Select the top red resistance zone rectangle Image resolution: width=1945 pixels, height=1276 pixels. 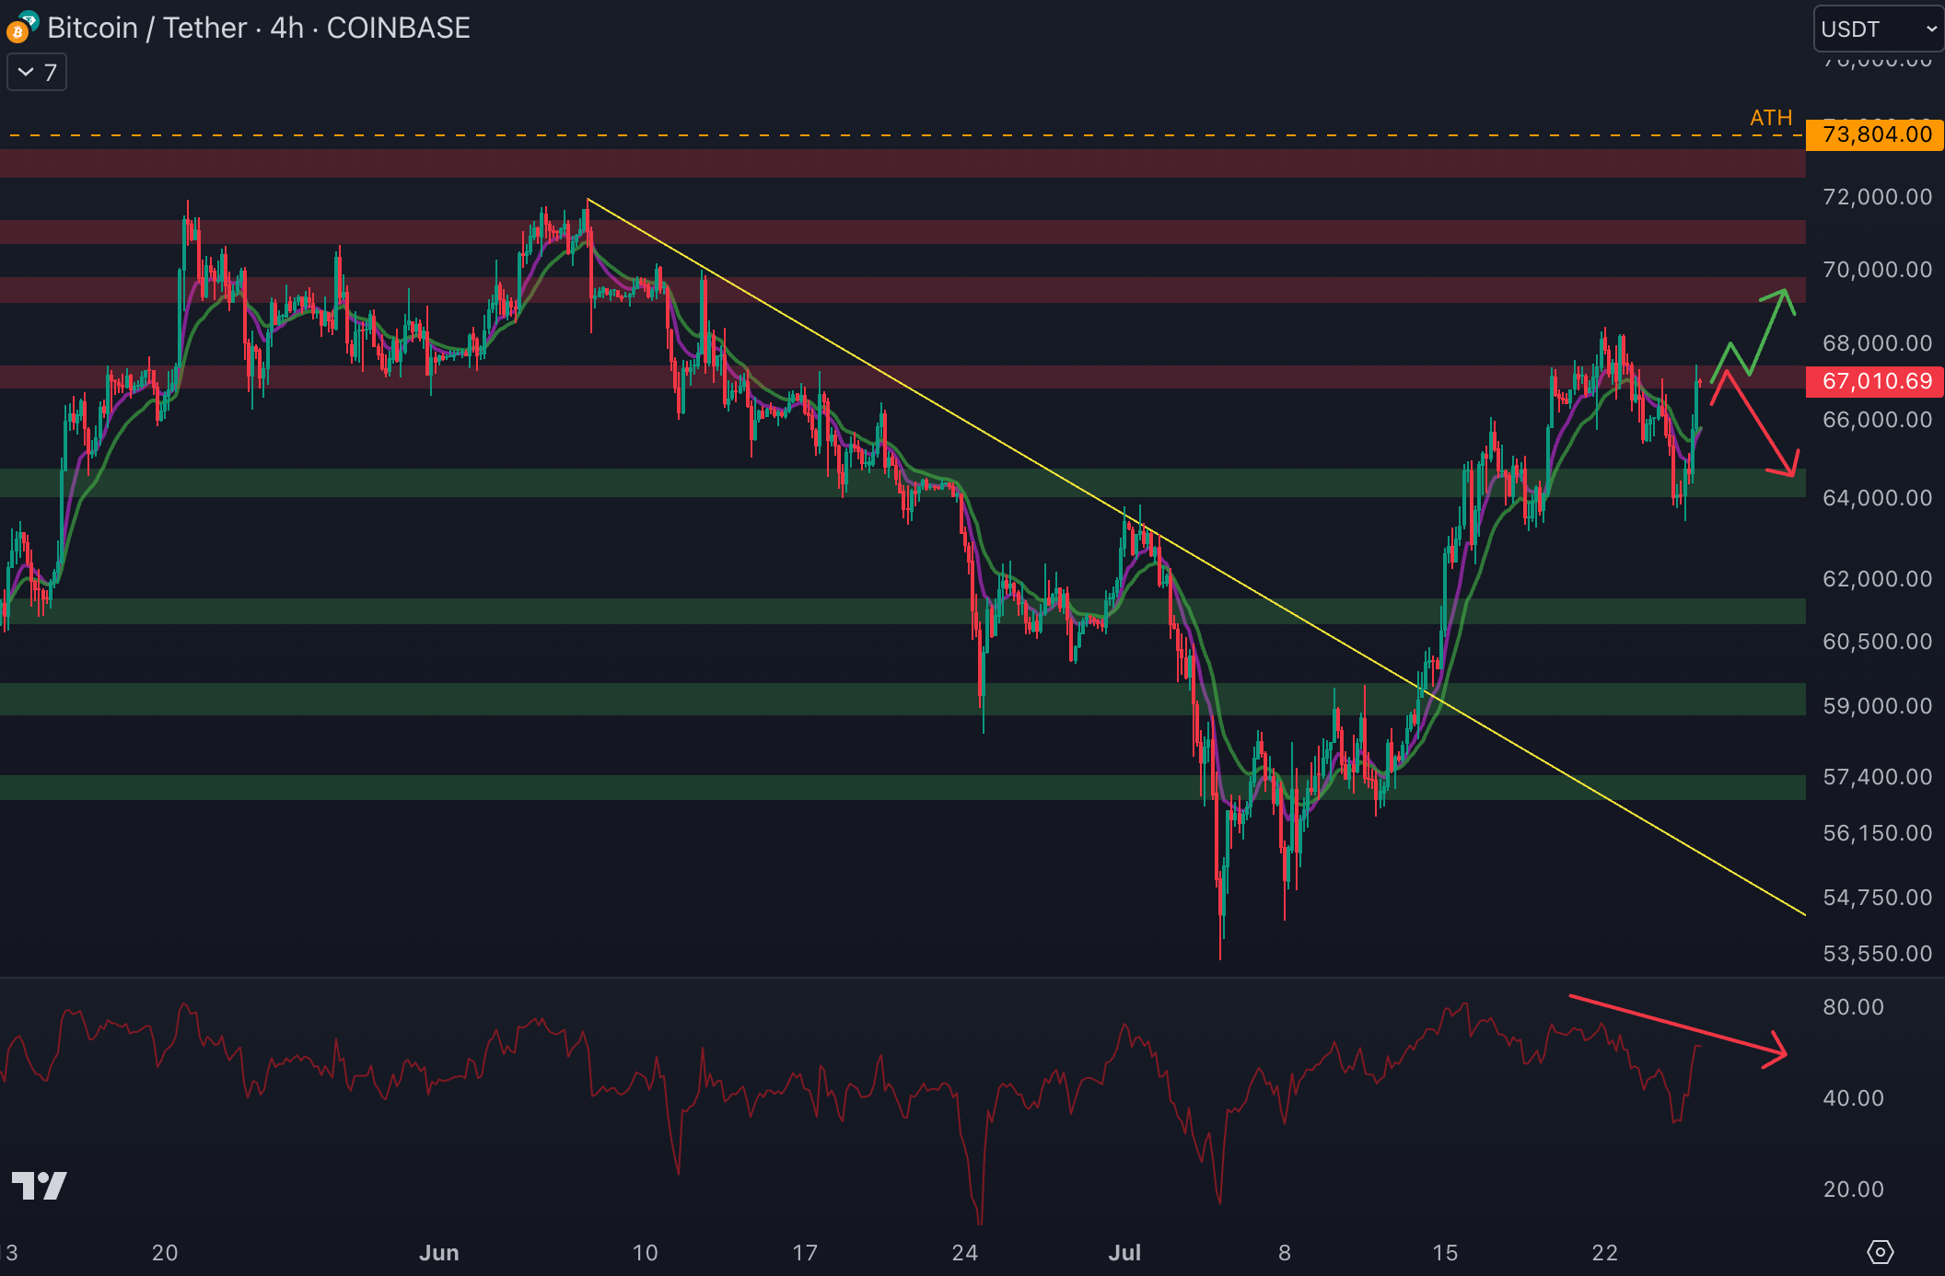click(x=903, y=164)
